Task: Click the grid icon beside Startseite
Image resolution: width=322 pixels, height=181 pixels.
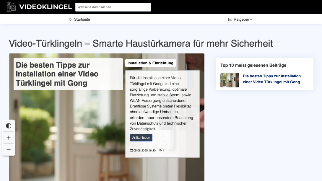Action: coord(70,19)
